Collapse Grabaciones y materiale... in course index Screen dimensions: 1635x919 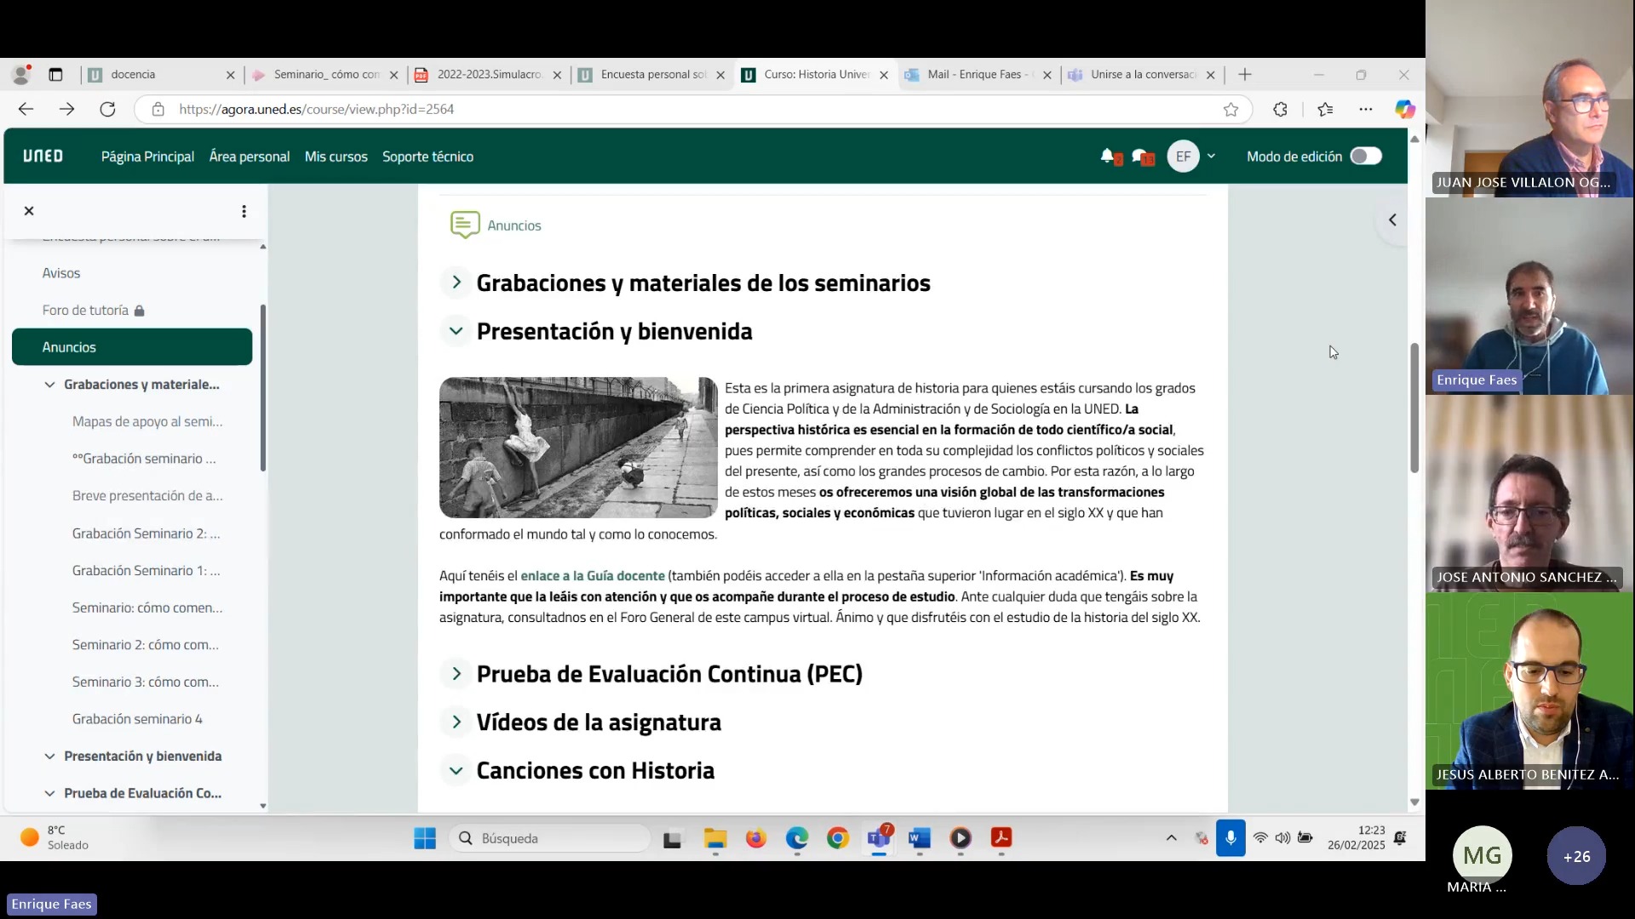[49, 385]
